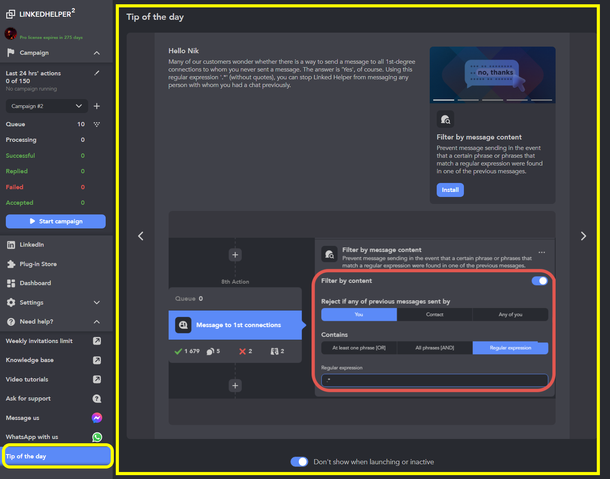Select Regular expression option

511,348
